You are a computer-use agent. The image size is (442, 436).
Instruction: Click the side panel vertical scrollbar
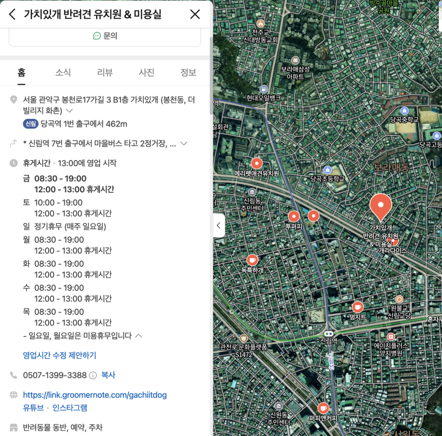[x=211, y=76]
